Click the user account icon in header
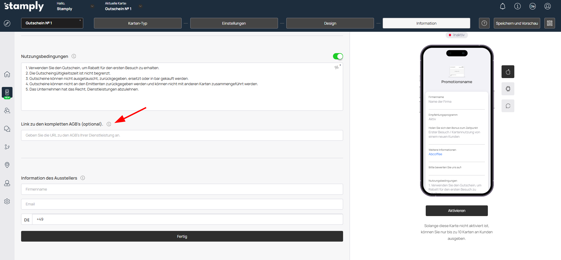 pyautogui.click(x=547, y=6)
